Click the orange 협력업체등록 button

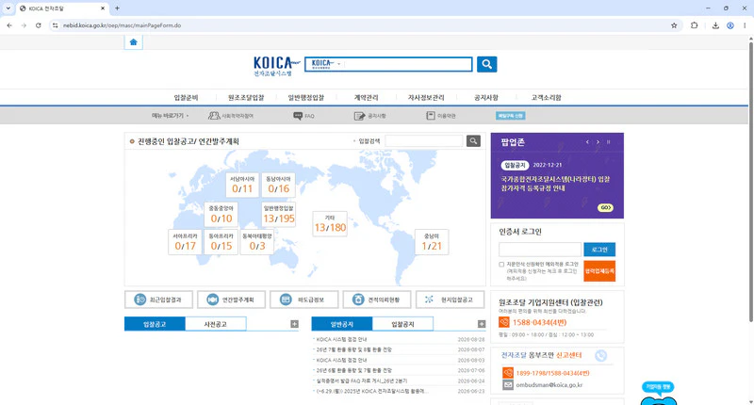tap(599, 271)
